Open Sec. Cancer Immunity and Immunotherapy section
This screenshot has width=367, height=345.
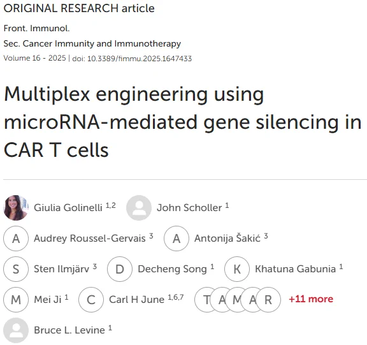click(92, 43)
